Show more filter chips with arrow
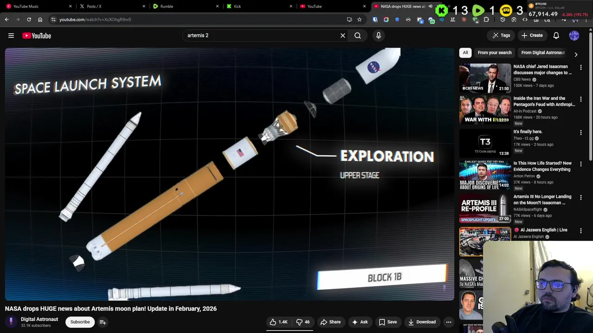Image resolution: width=593 pixels, height=333 pixels. point(576,54)
